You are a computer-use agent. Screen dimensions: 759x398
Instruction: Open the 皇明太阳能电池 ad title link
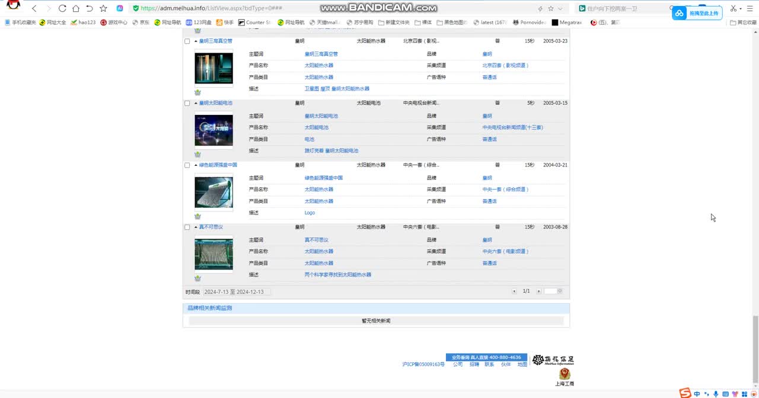pos(216,103)
